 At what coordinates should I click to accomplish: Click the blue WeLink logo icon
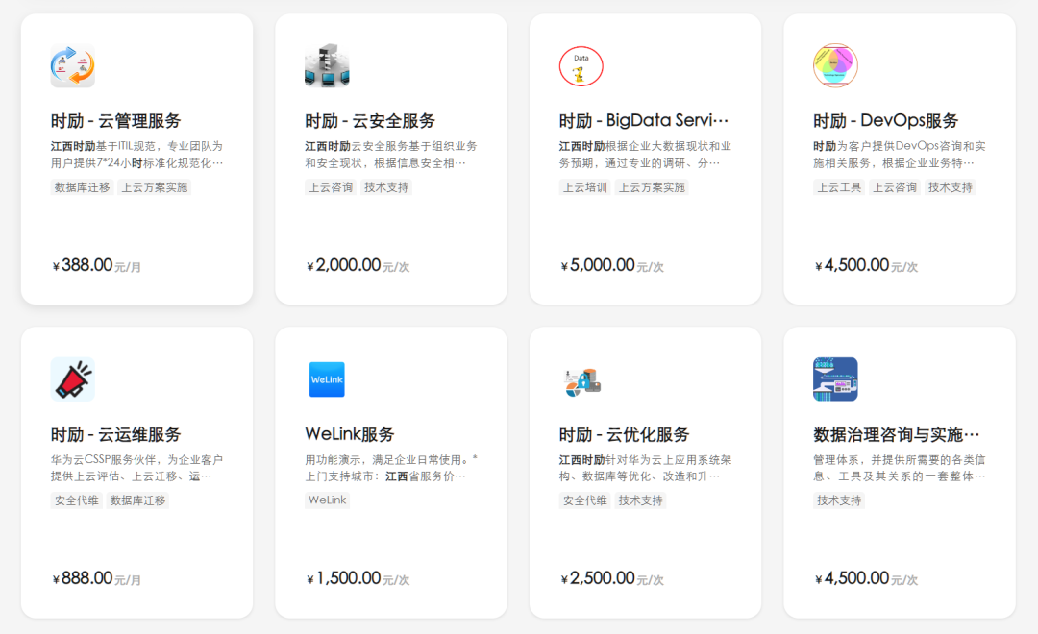[x=327, y=379]
